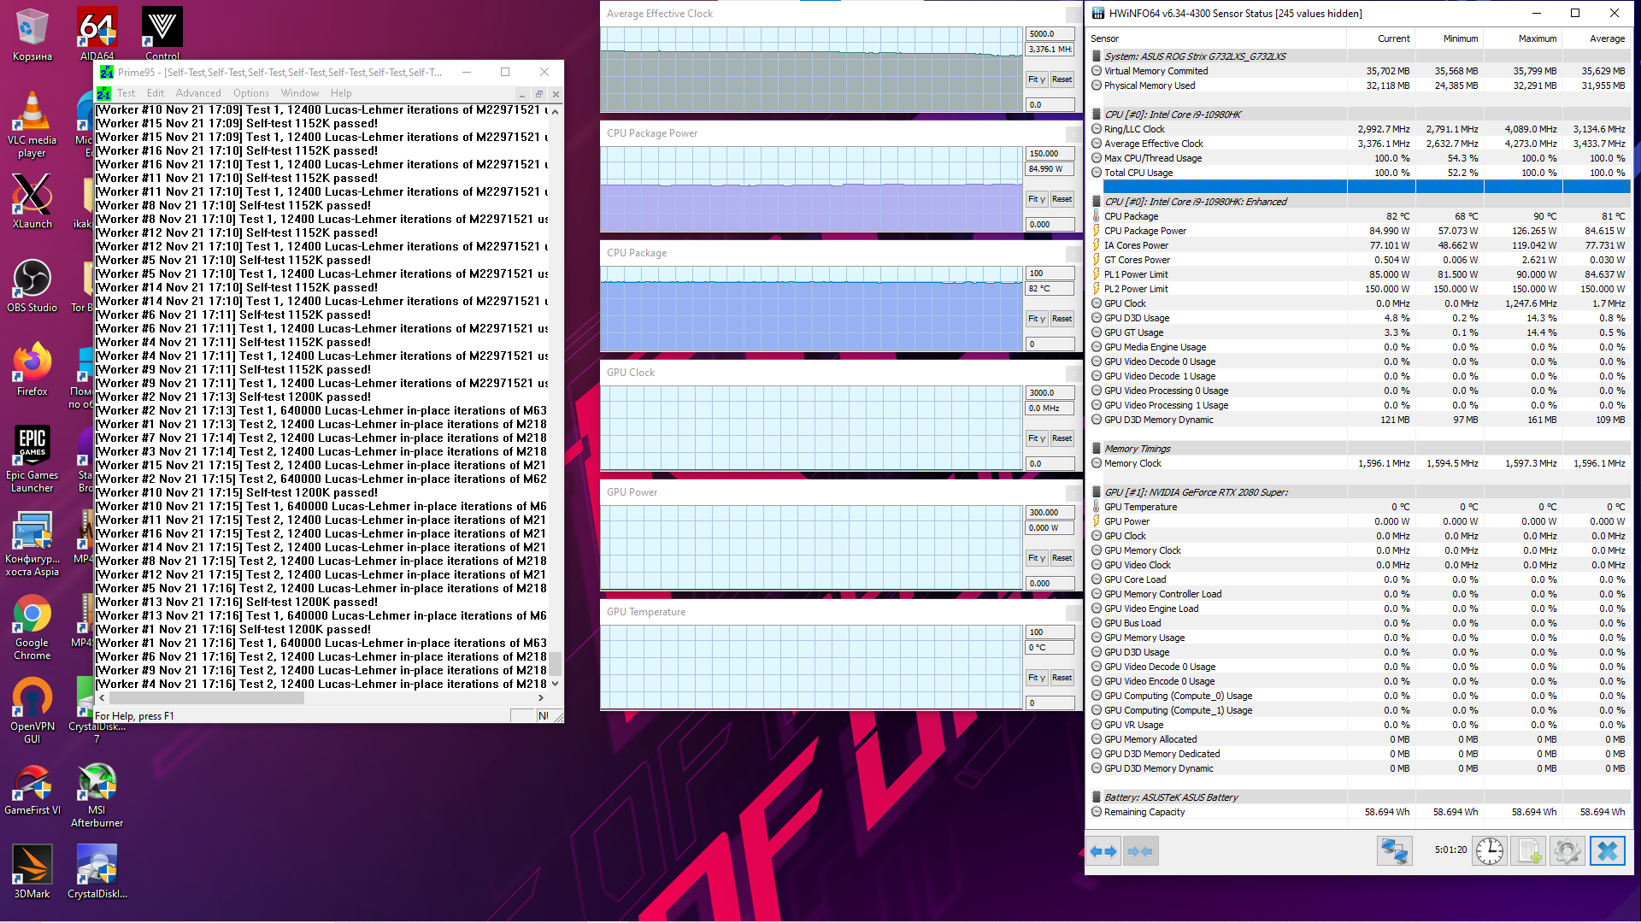Click the Maximum column header in HWiNFO

(x=1522, y=38)
